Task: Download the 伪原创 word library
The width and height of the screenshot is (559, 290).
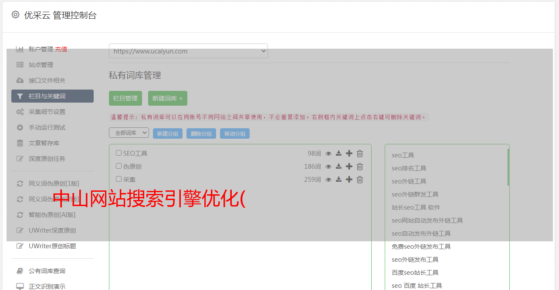Action: coord(339,167)
